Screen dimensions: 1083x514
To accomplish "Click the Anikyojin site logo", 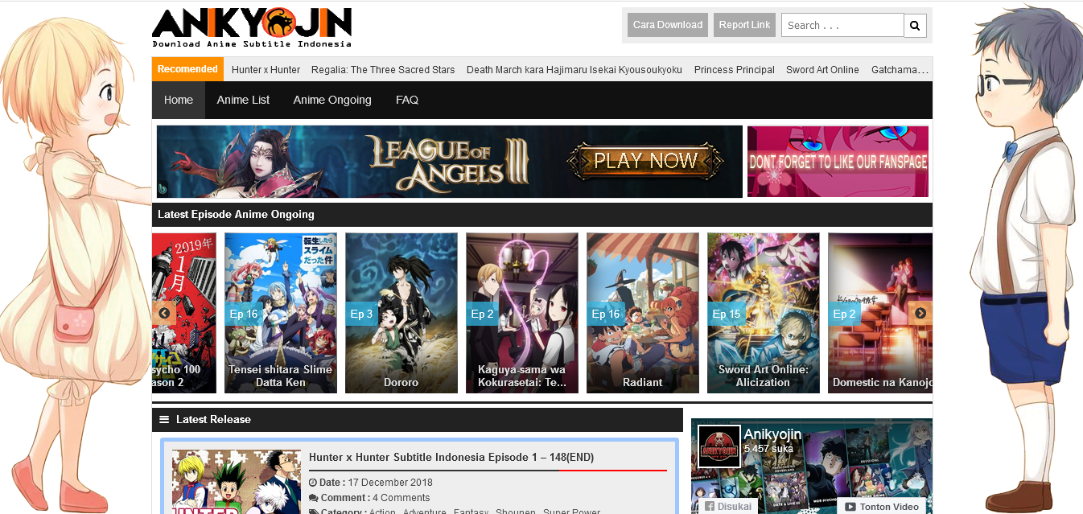I will [x=252, y=28].
